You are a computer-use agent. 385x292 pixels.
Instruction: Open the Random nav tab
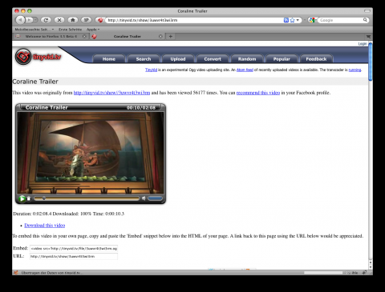tap(247, 59)
